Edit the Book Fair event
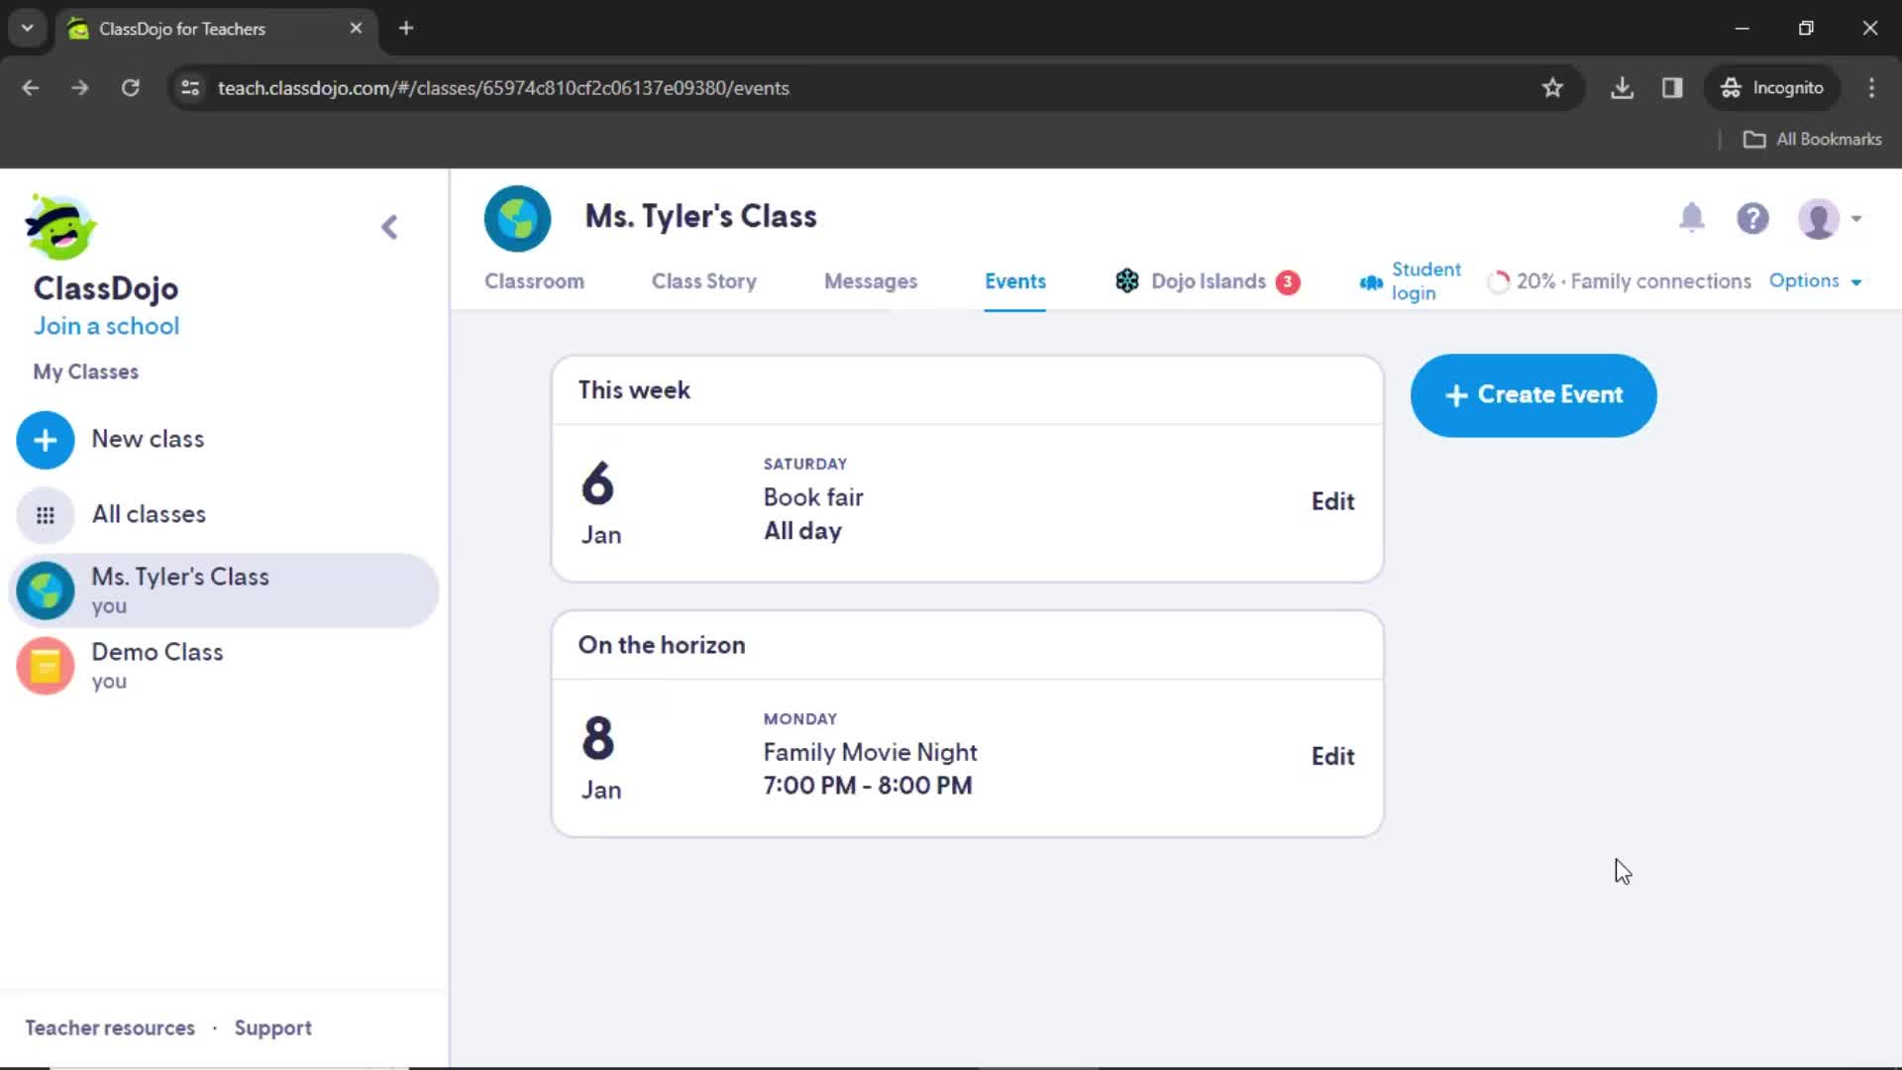 1332,500
